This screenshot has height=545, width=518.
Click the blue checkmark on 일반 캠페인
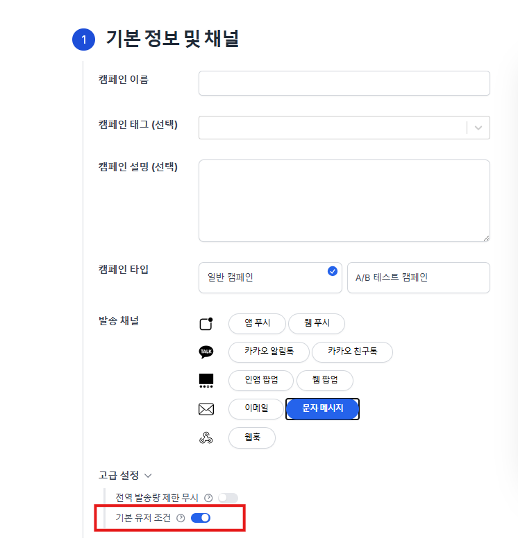click(x=333, y=271)
